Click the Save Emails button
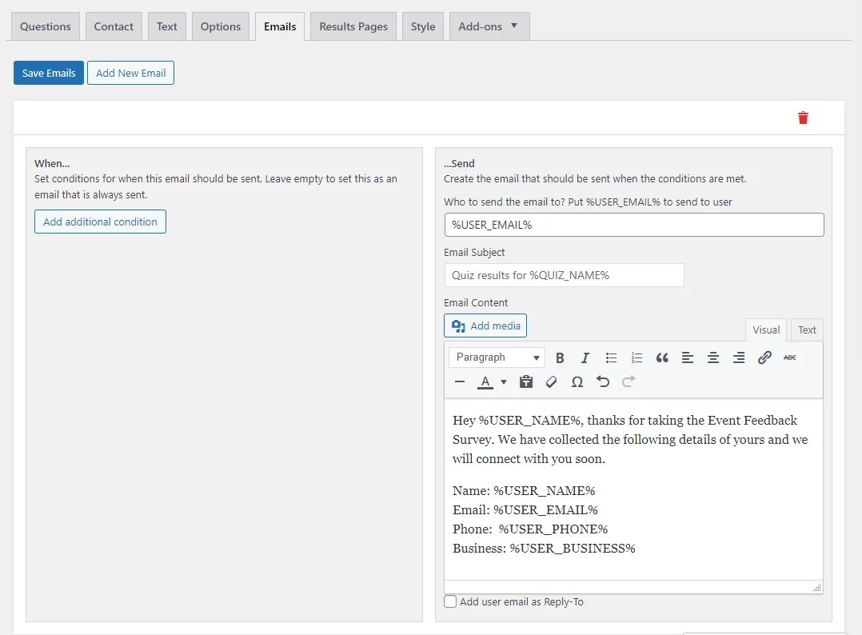This screenshot has width=862, height=635. pos(49,73)
